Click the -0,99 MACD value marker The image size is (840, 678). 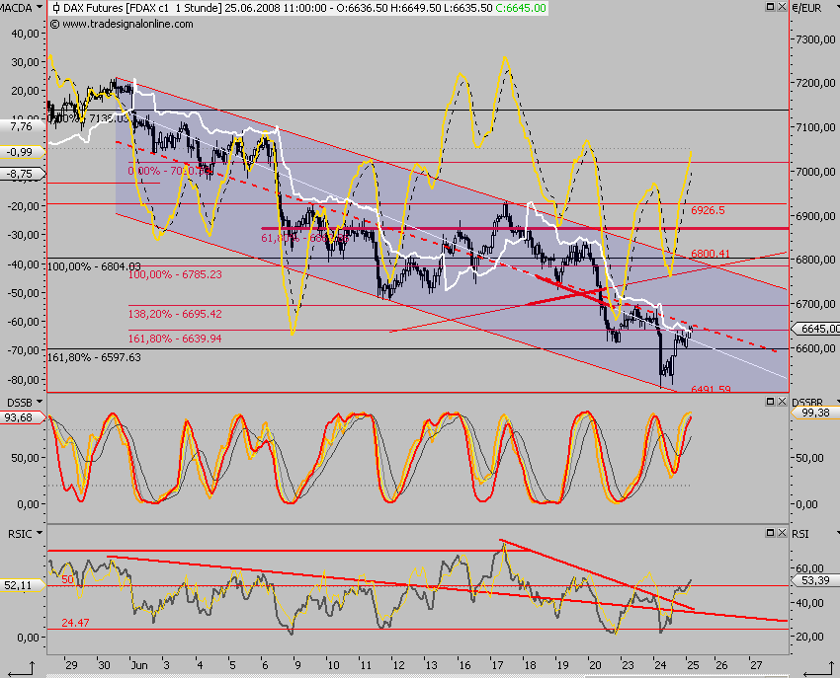pyautogui.click(x=22, y=152)
